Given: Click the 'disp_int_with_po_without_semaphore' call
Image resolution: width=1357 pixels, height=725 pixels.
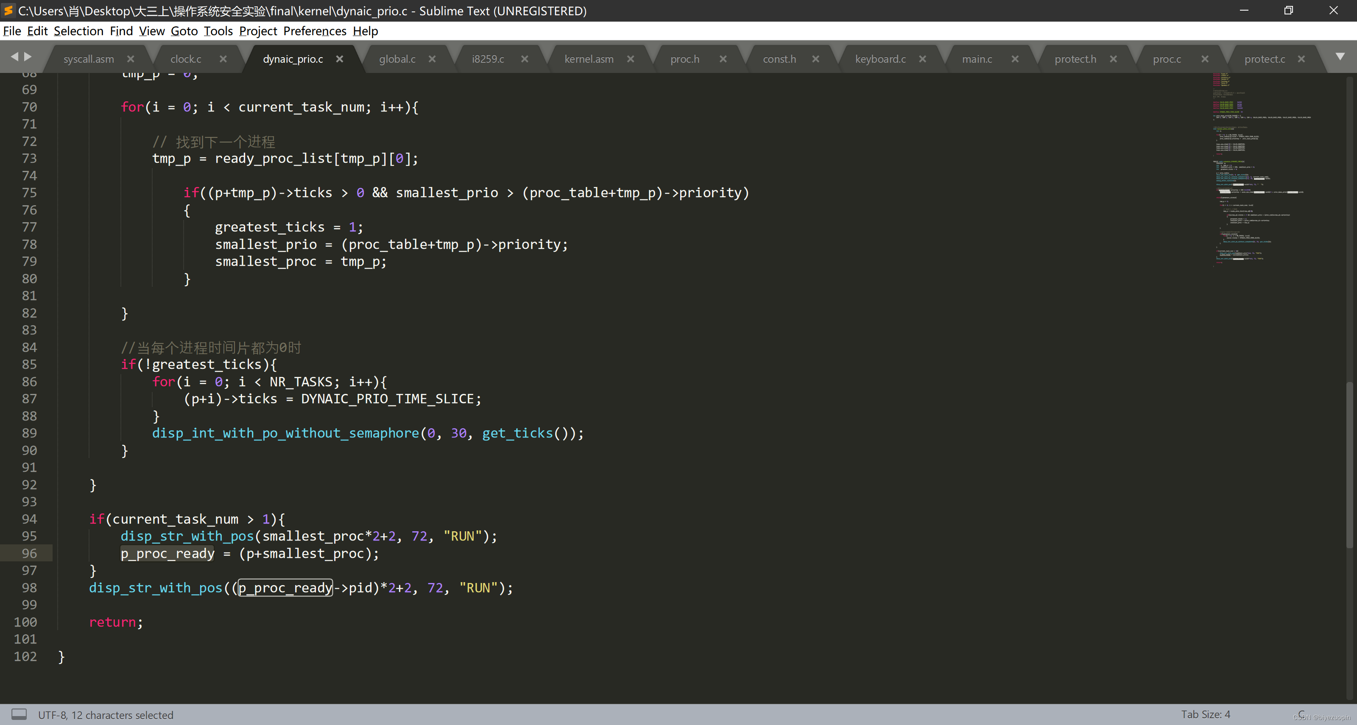Looking at the screenshot, I should (285, 433).
